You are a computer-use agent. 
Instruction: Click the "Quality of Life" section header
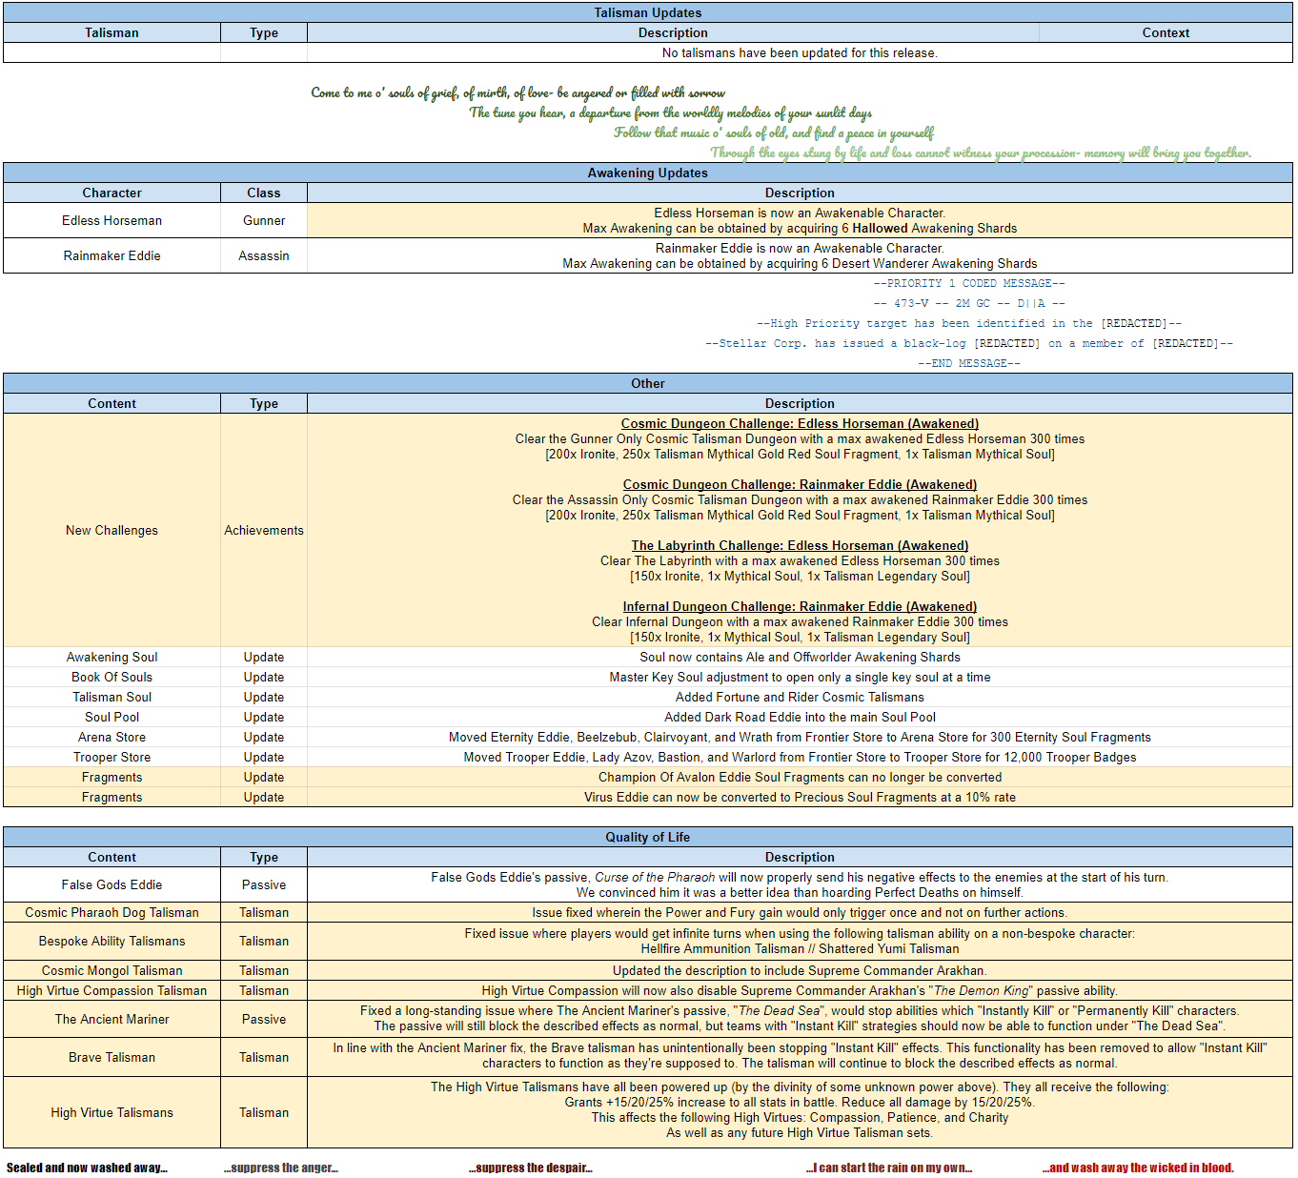tap(647, 837)
